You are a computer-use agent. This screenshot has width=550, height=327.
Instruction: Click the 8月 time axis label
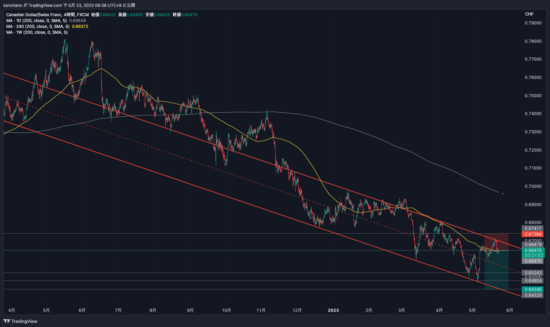tap(153, 310)
